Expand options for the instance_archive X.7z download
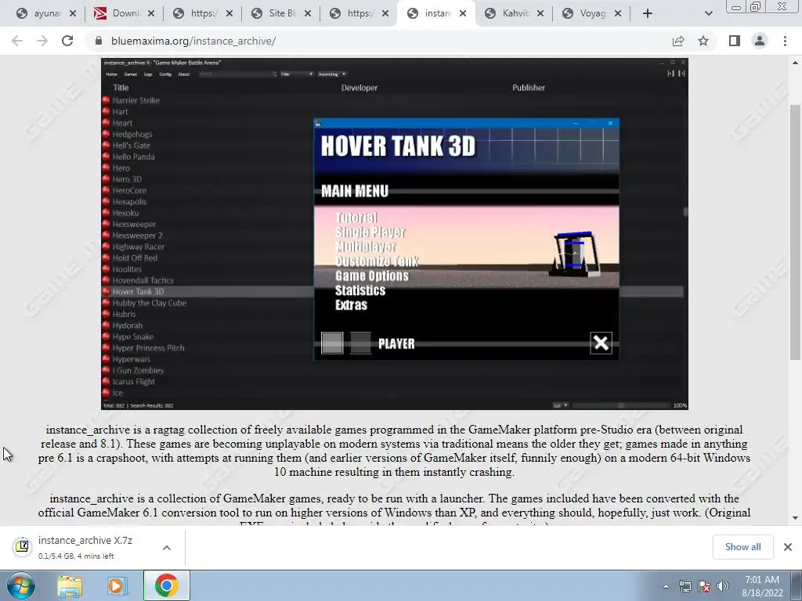The width and height of the screenshot is (802, 601). [167, 547]
